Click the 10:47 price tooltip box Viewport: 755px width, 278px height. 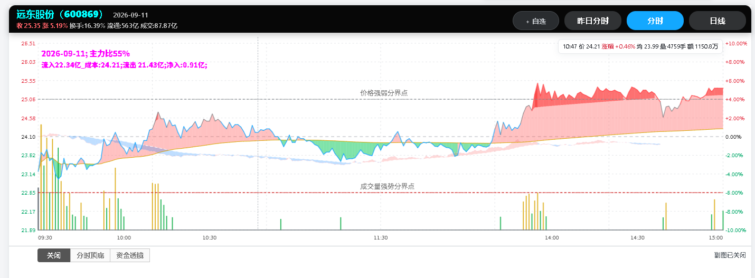coord(640,46)
